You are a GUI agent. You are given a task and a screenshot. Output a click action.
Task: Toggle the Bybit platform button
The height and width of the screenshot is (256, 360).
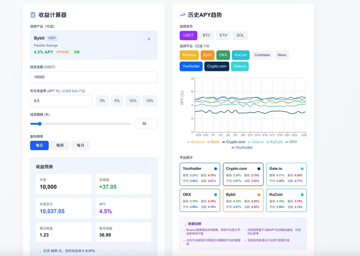[208, 55]
